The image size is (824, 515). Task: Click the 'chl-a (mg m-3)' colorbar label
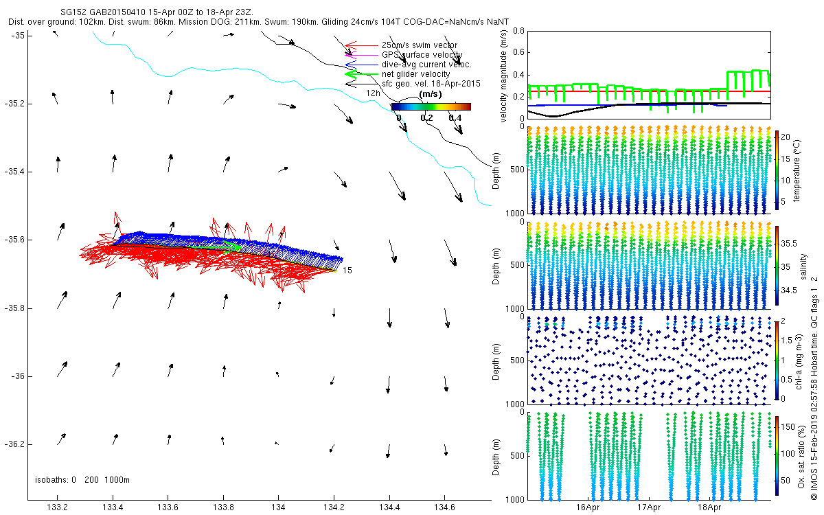[800, 361]
